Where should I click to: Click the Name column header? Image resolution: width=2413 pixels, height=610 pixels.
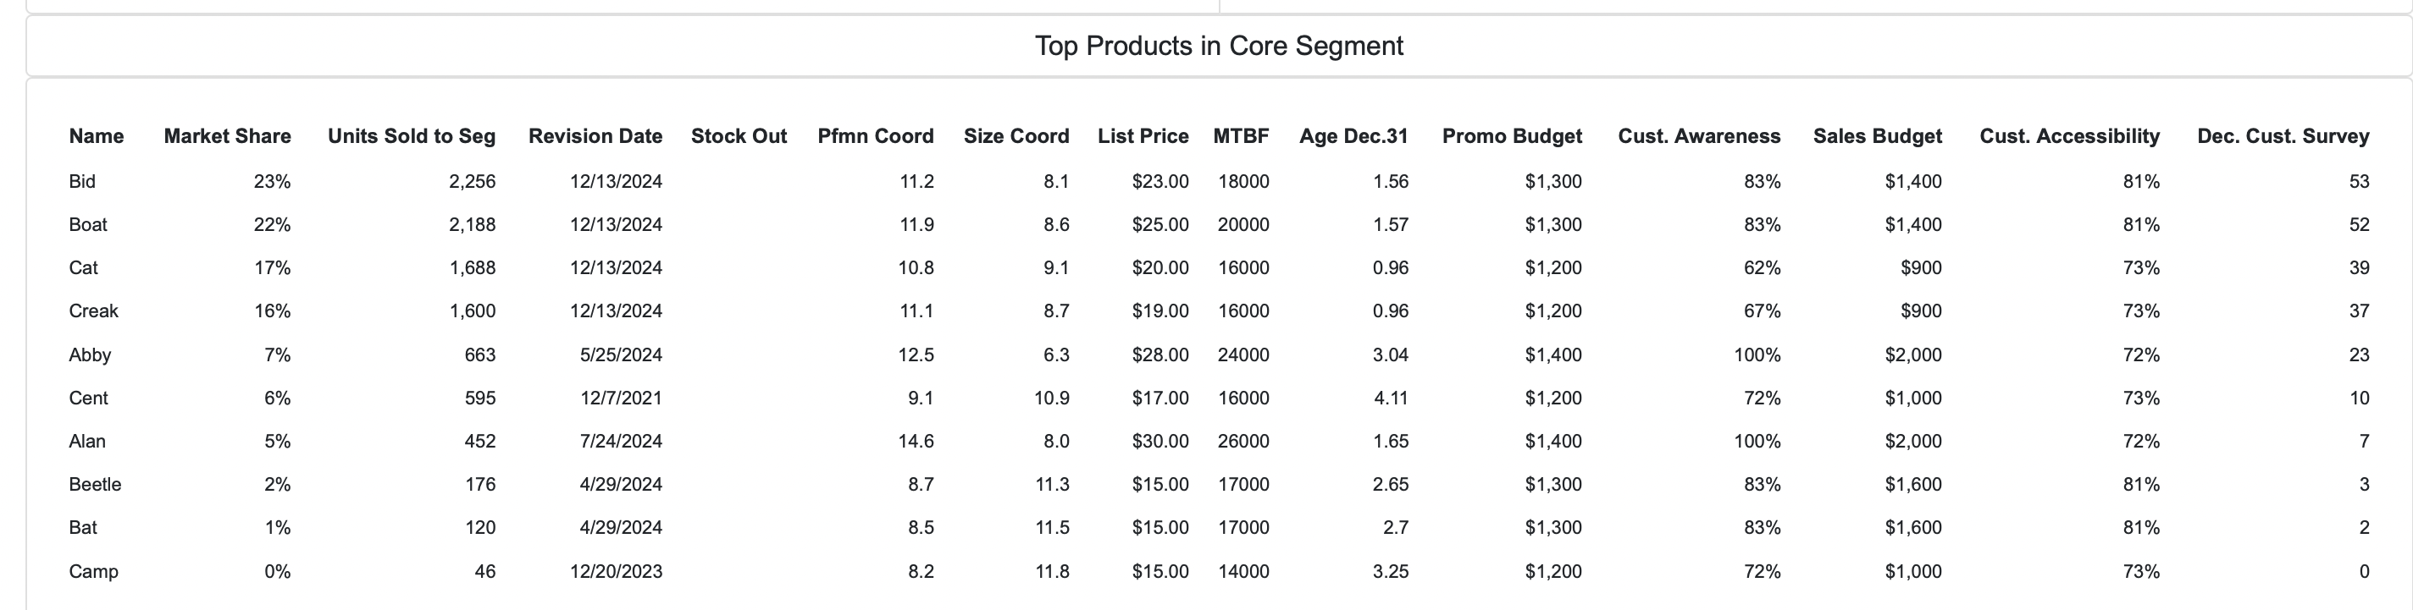pos(96,136)
